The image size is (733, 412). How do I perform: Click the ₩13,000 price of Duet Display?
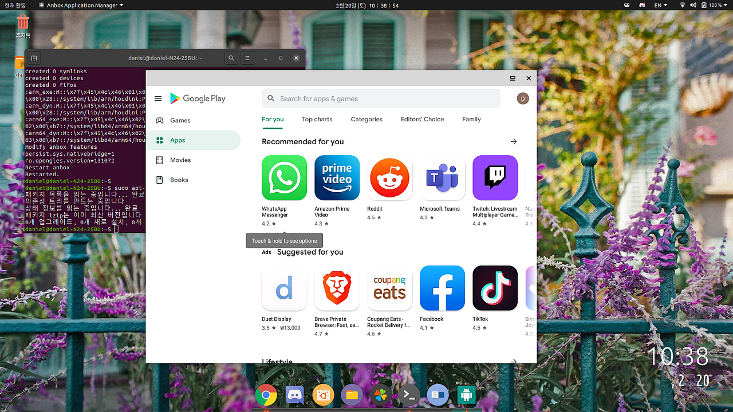pos(290,328)
